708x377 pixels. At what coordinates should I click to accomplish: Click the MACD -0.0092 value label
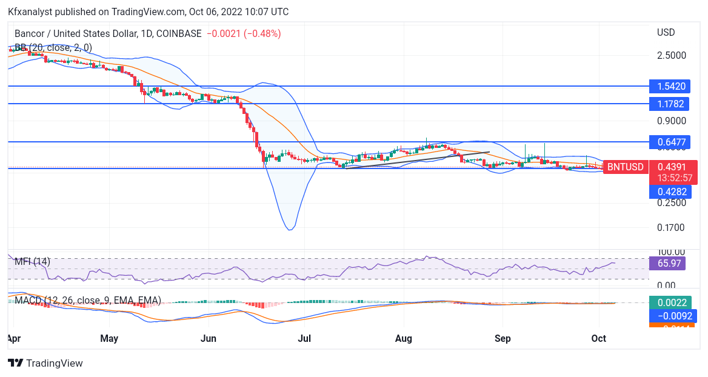click(x=673, y=316)
